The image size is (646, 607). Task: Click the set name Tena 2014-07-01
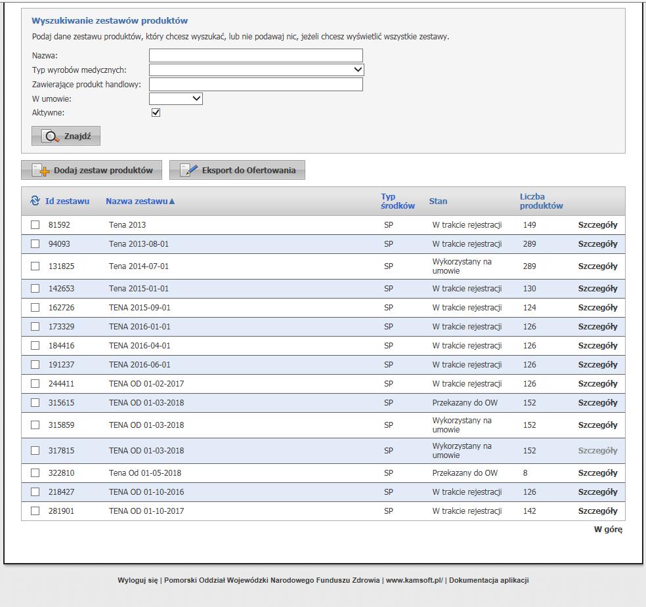[139, 266]
